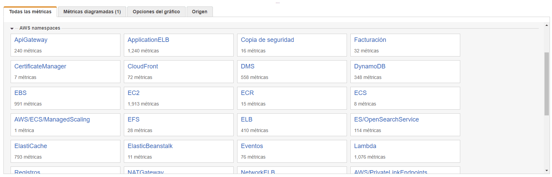Open the ApplicationELB metrics namespace
Image resolution: width=552 pixels, height=177 pixels.
tap(148, 40)
